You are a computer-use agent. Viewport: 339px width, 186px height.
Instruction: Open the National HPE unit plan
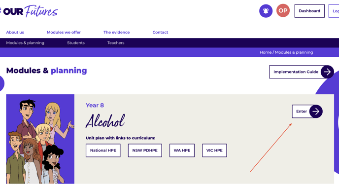click(103, 150)
